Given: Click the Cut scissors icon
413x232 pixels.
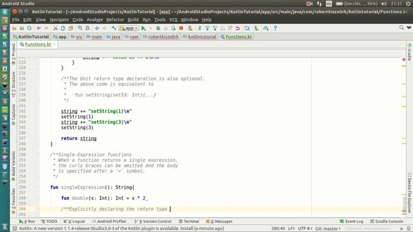Looking at the screenshot, I should coord(55,28).
